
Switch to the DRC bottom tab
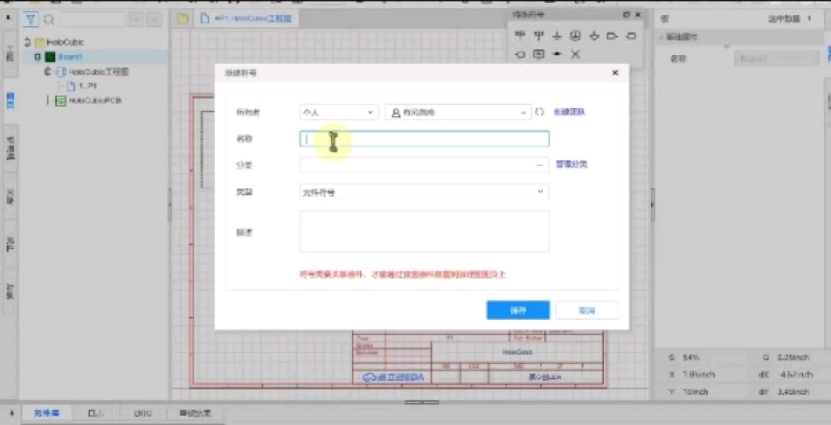143,413
